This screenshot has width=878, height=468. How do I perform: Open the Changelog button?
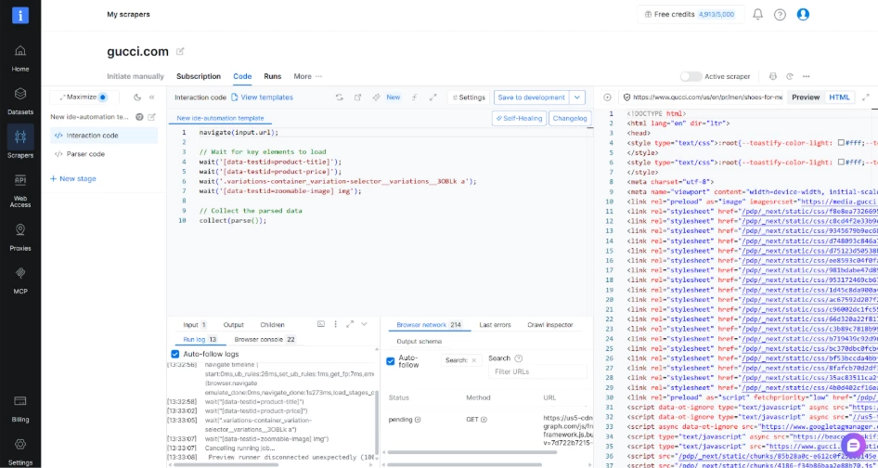[x=570, y=118]
